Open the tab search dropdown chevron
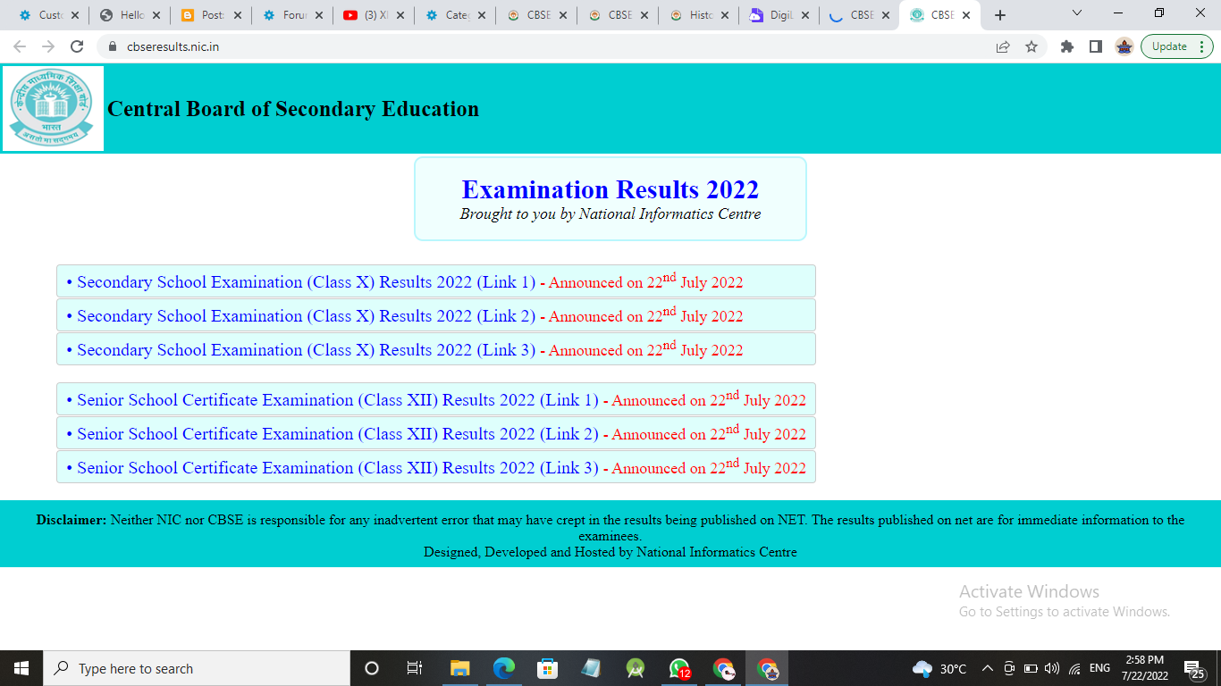The height and width of the screenshot is (686, 1221). coord(1076,13)
